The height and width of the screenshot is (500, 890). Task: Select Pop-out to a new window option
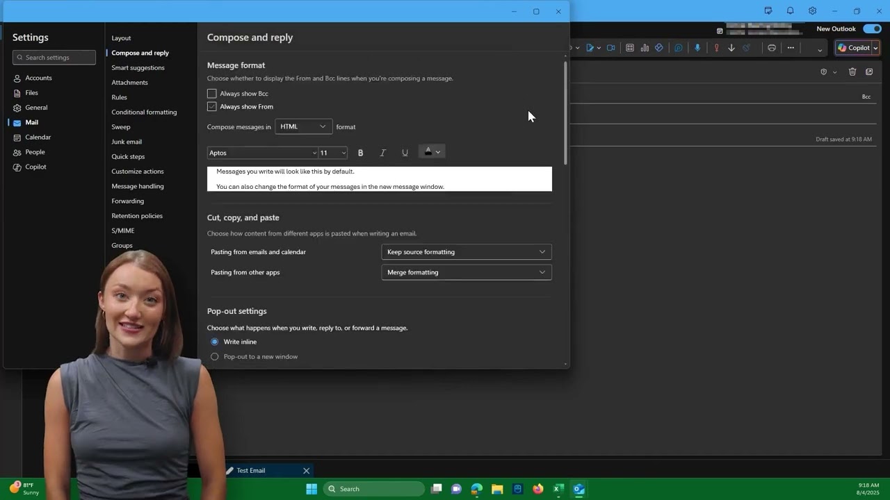coord(214,356)
